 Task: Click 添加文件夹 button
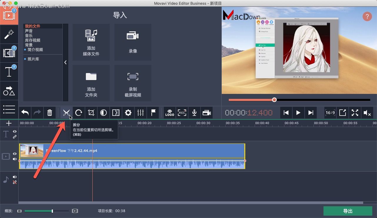(91, 83)
